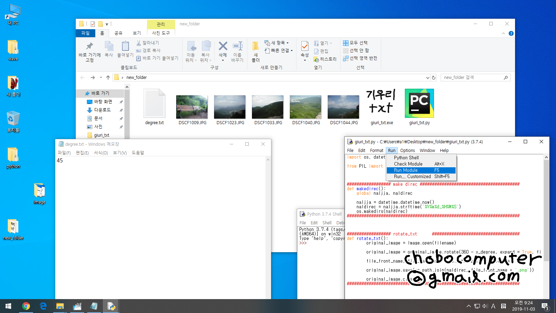This screenshot has width=556, height=313.
Task: Open the Open (열기) dropdown in ribbon
Action: (323, 43)
